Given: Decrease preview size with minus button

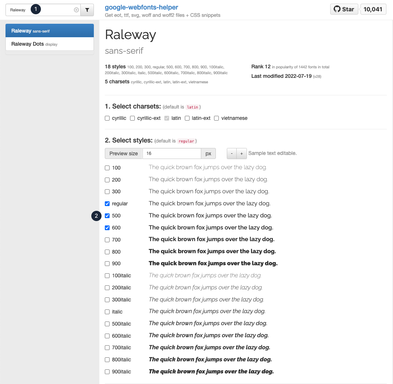Looking at the screenshot, I should pyautogui.click(x=232, y=153).
